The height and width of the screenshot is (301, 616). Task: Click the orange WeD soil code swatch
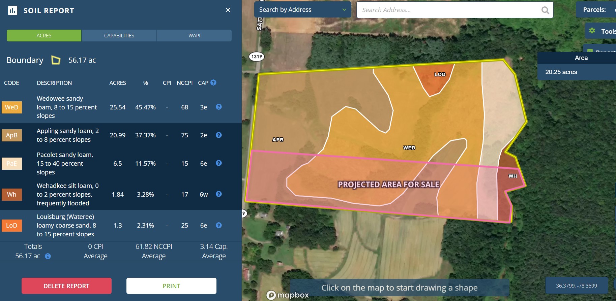coord(12,107)
